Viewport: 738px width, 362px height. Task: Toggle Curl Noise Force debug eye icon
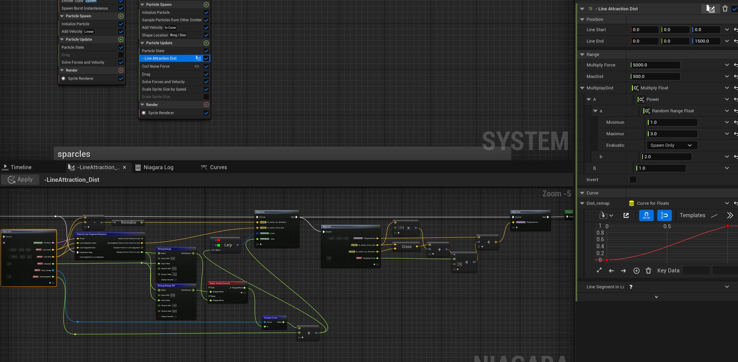click(x=197, y=66)
